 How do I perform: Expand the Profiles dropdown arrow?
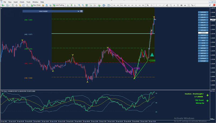(x=9, y=5)
